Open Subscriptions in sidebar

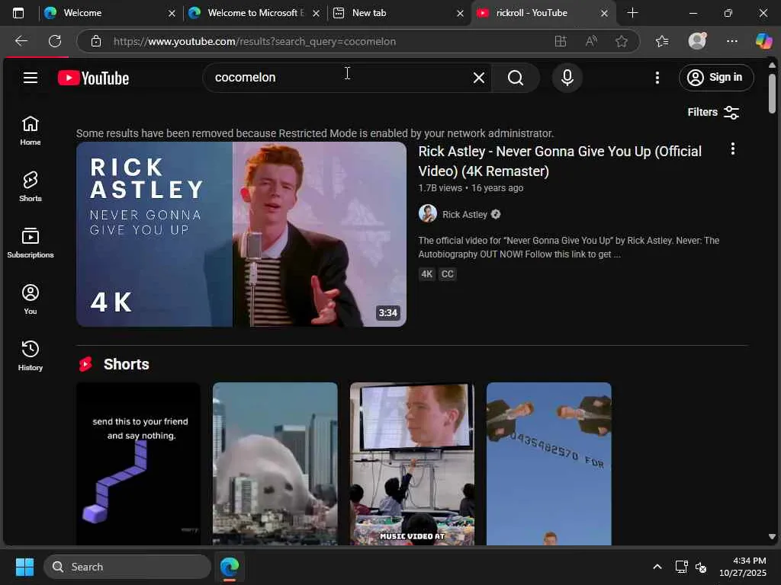click(x=31, y=243)
